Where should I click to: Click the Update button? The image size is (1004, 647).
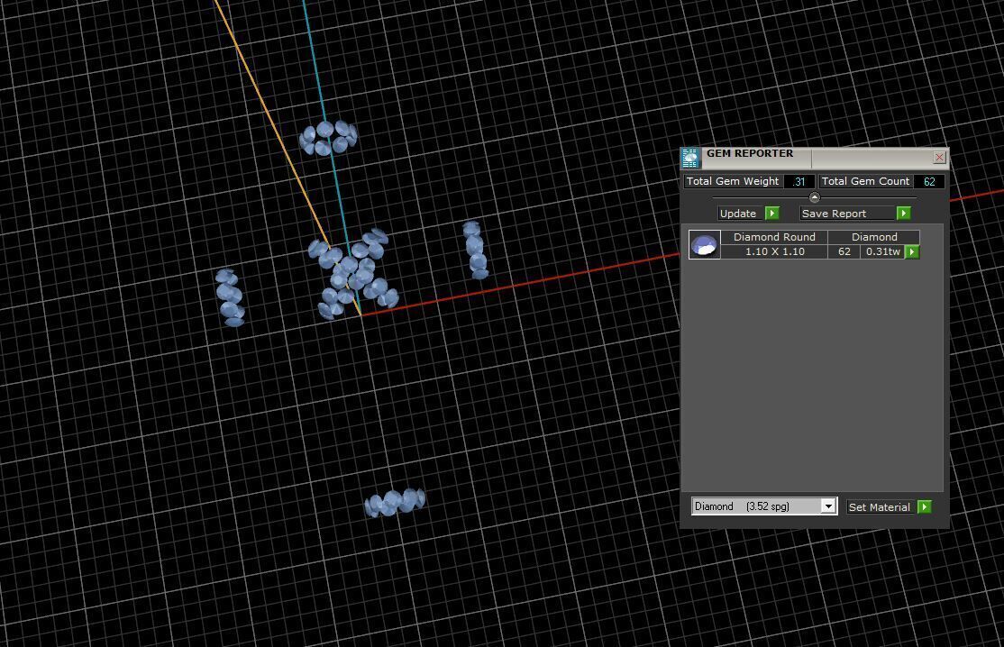741,213
